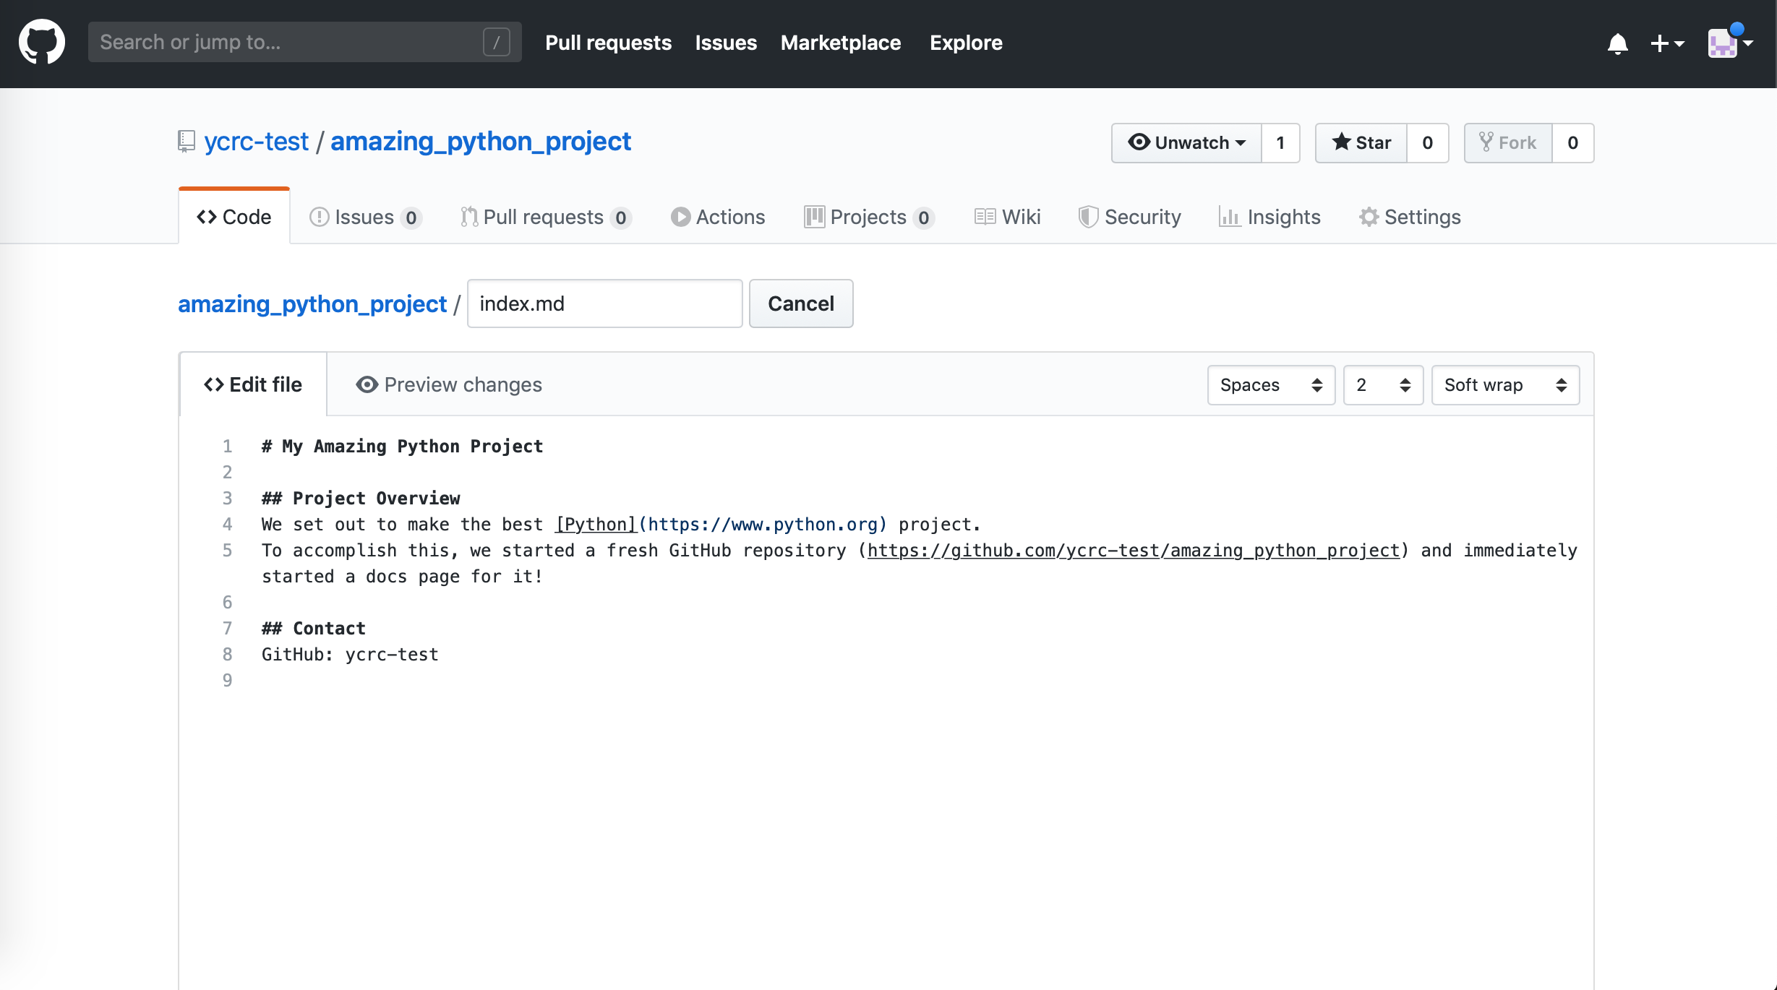Click the Insights tab icon
The height and width of the screenshot is (990, 1777).
coord(1230,216)
